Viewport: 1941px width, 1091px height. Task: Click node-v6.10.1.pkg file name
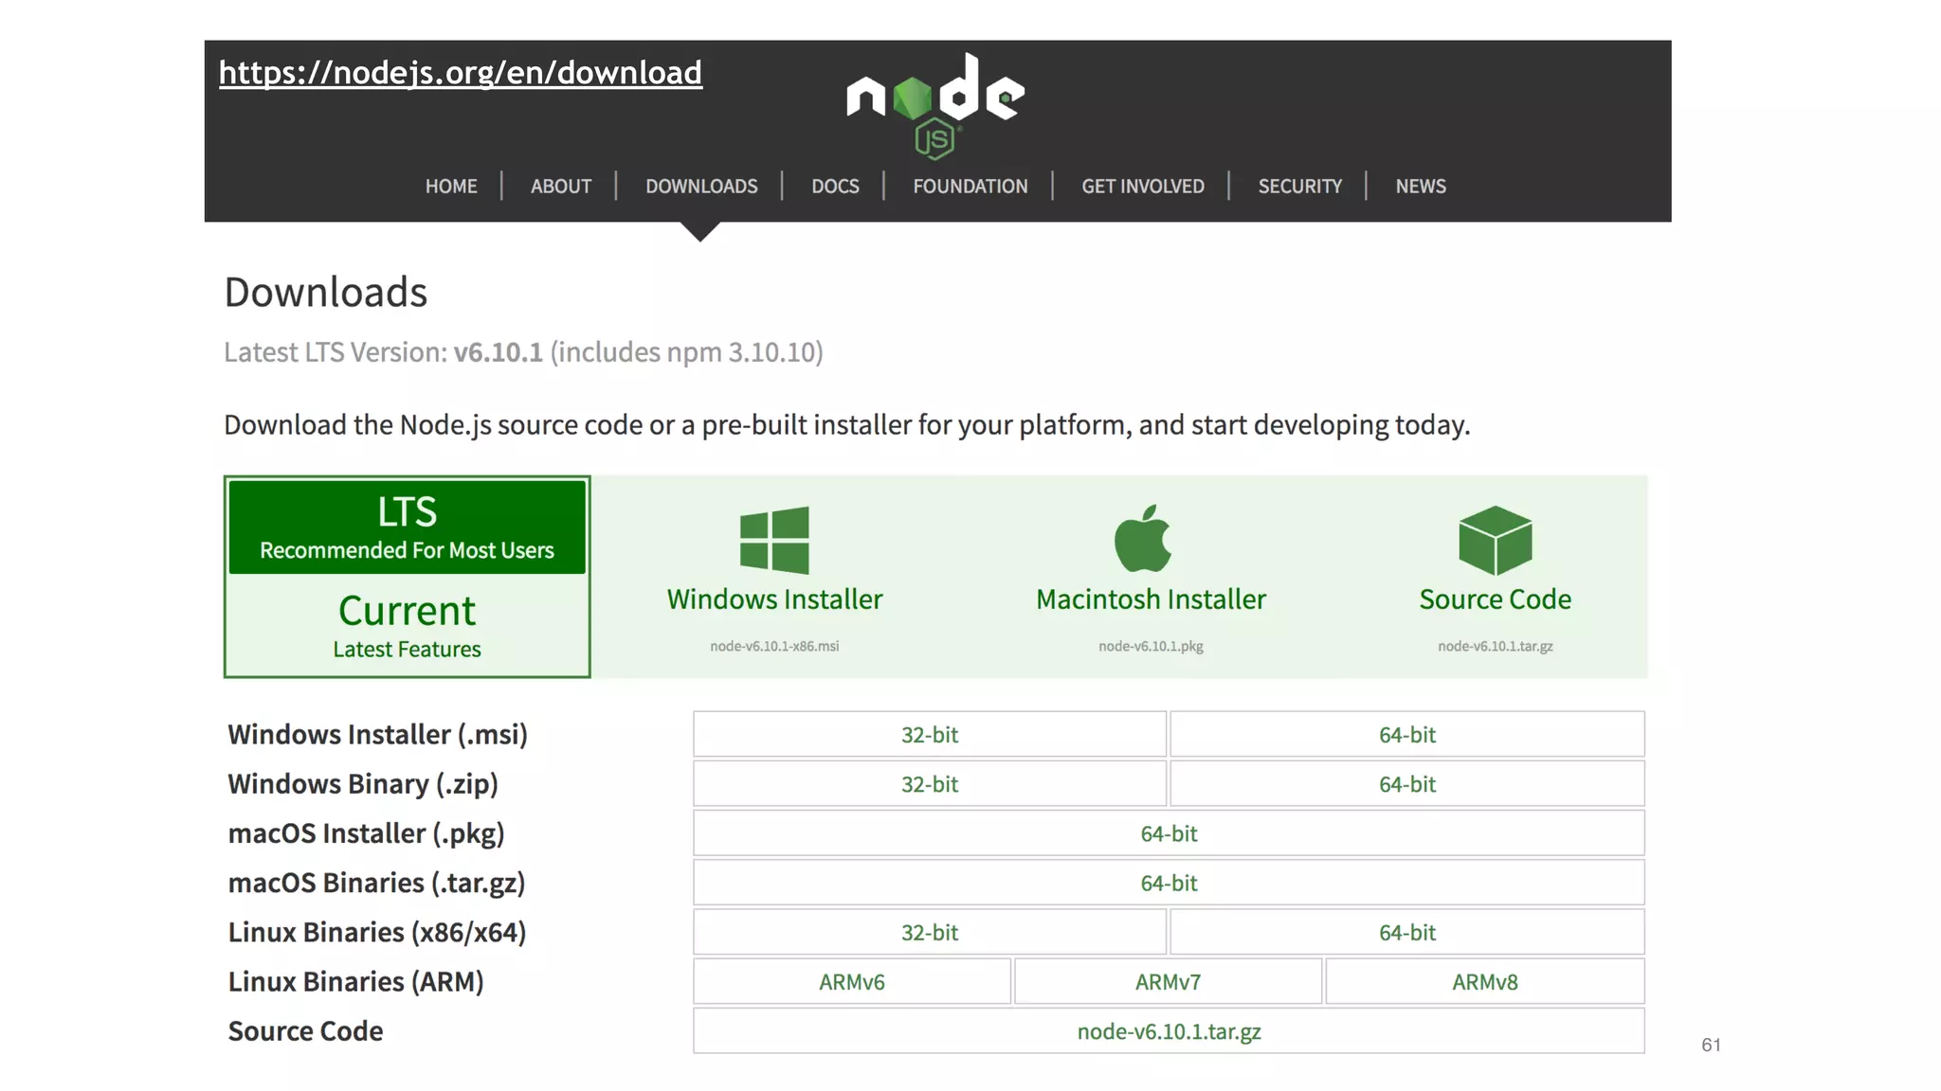pyautogui.click(x=1151, y=646)
